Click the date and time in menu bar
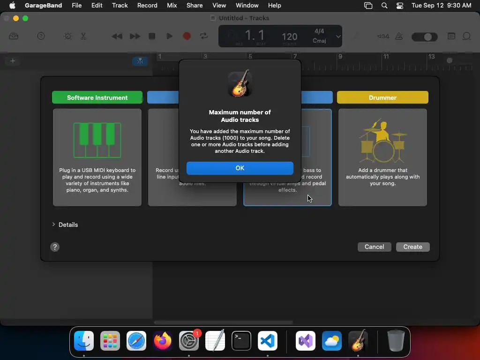The height and width of the screenshot is (360, 480). 441,5
